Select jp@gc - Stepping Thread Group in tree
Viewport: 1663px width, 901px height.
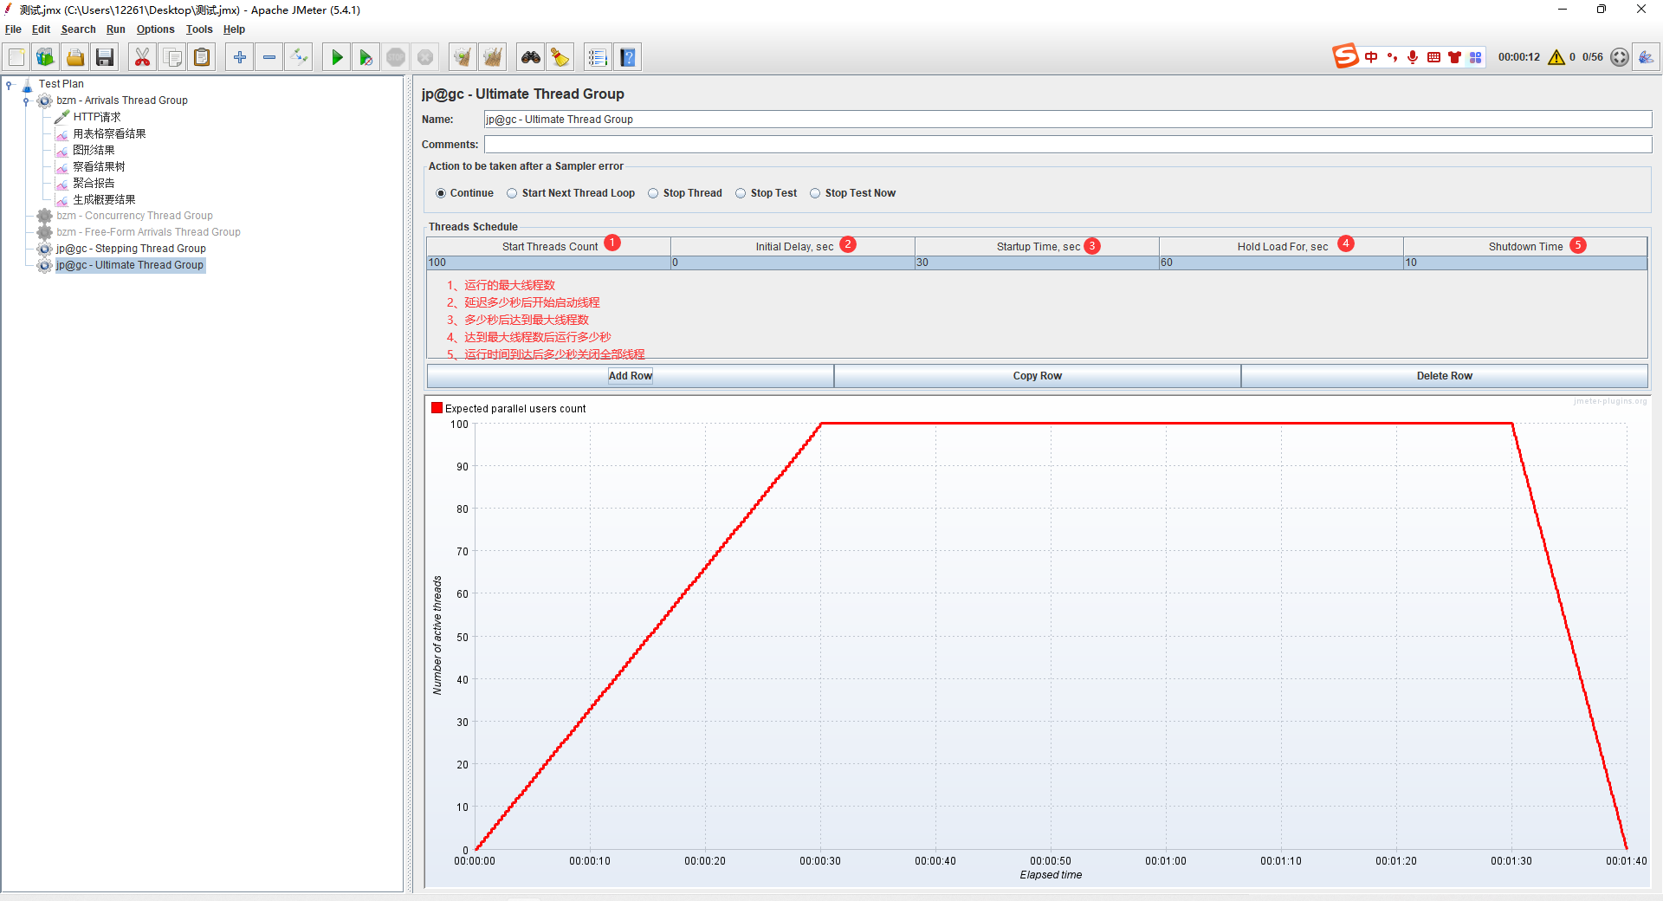[131, 249]
